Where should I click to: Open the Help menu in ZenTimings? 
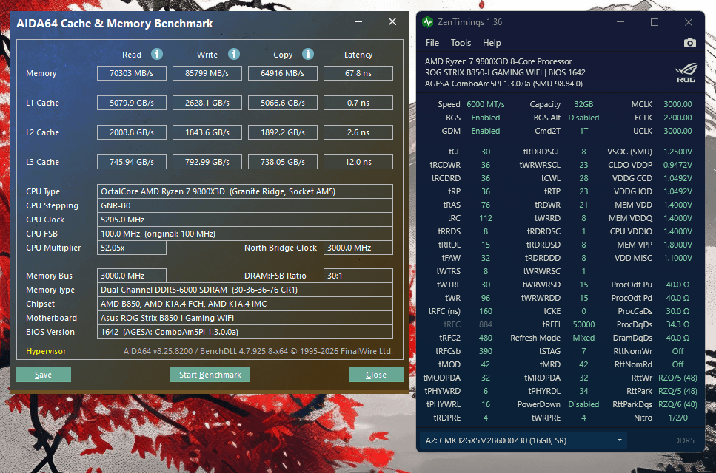point(492,43)
